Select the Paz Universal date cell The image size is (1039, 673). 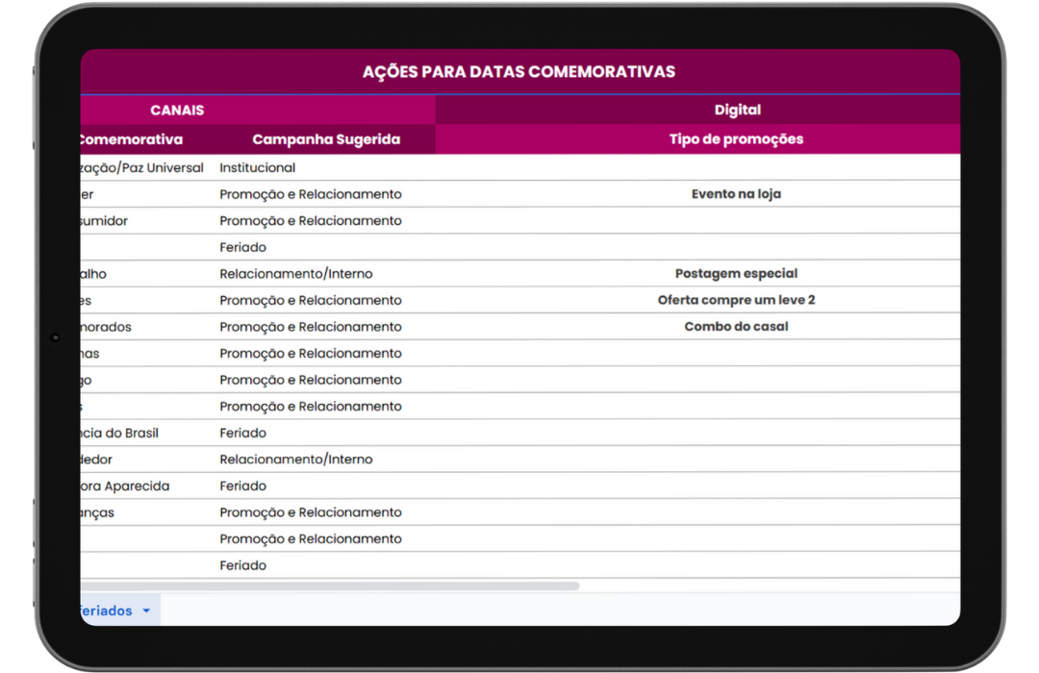[142, 168]
